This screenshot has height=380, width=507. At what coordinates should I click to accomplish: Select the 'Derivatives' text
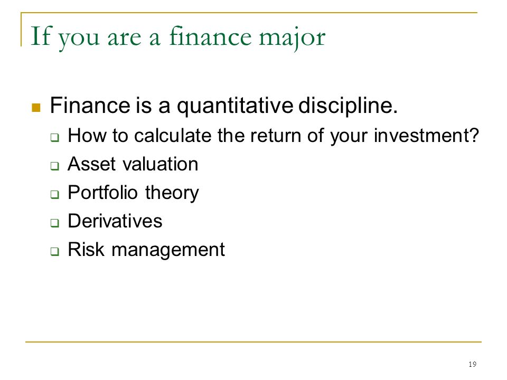[x=115, y=221]
